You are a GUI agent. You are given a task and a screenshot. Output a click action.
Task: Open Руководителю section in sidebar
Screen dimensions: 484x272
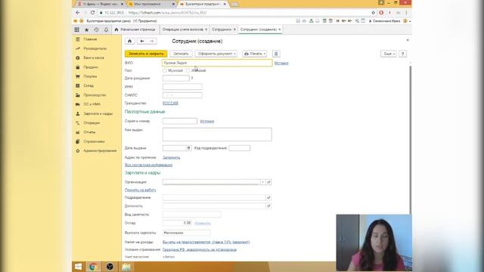(95, 48)
